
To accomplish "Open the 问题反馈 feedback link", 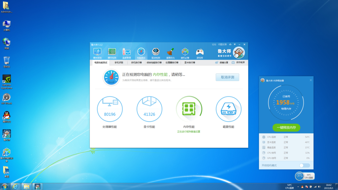I will (x=222, y=45).
